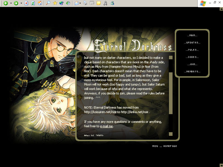The image size is (223, 167).
Task: Open the Mail button dropdown arrow
Action: (x=80, y=3)
